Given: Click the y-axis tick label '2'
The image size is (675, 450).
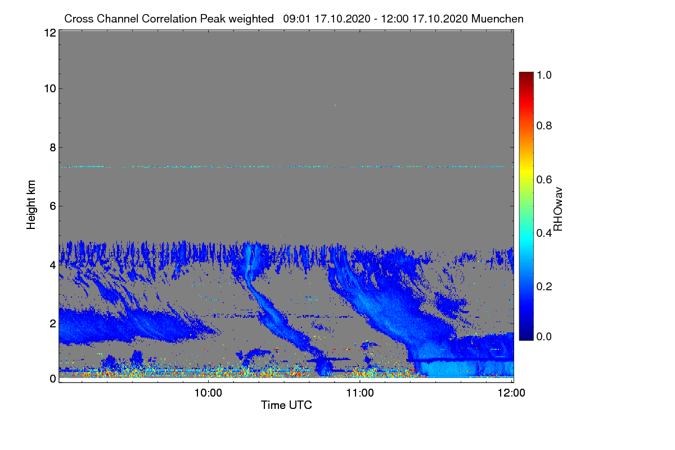Looking at the screenshot, I should (52, 323).
